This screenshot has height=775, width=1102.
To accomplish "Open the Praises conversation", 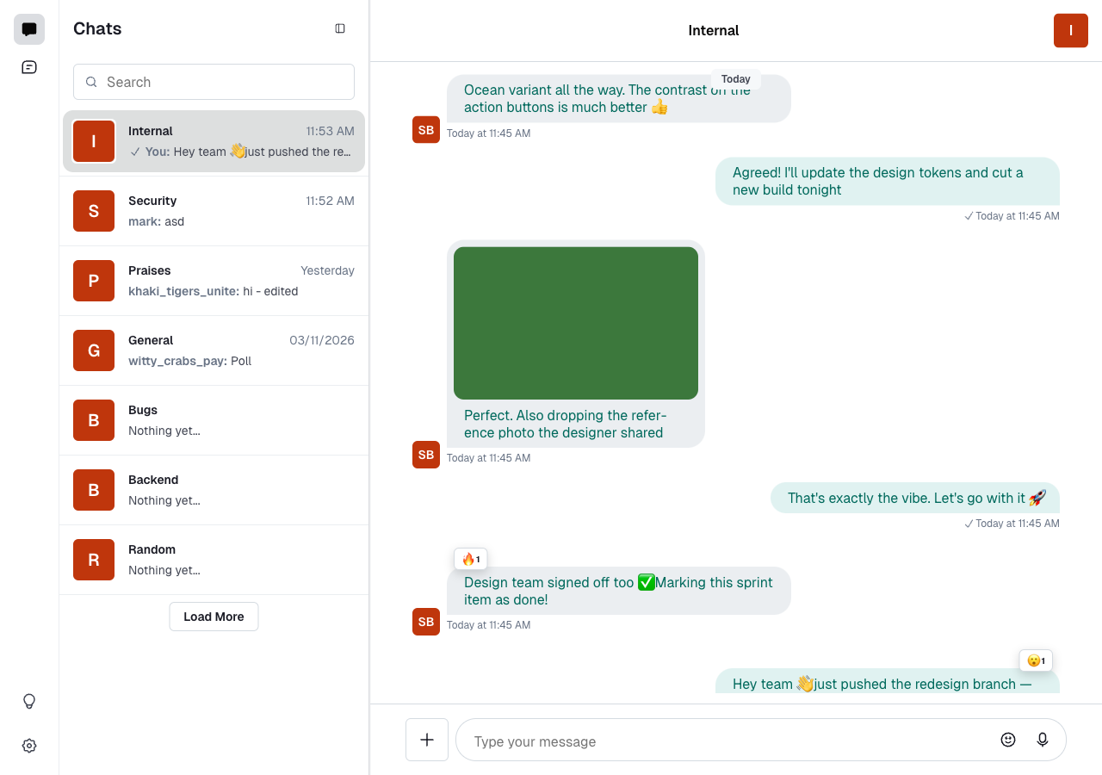I will (214, 280).
